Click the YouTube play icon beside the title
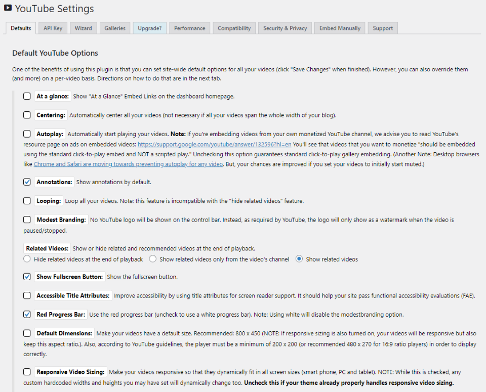The width and height of the screenshot is (486, 392). [8, 8]
